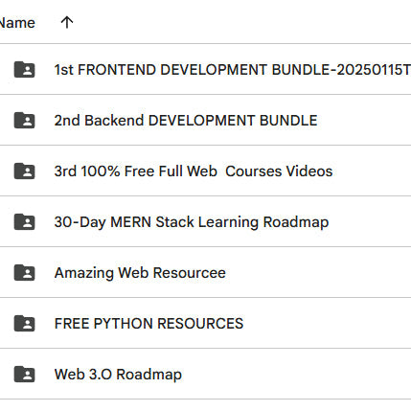Click shared folder icon for Web 3.O Roadmap
Viewport: 411px width, 411px height.
(24, 375)
